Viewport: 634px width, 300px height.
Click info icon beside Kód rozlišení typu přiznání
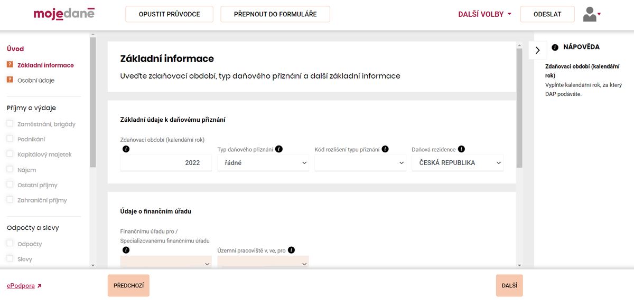coord(385,149)
